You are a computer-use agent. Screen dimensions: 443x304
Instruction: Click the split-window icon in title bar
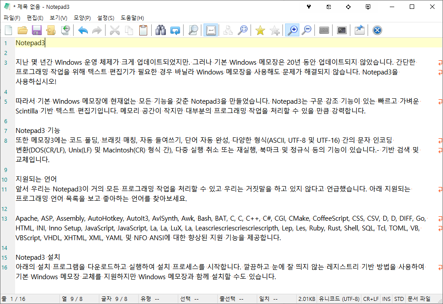click(x=329, y=7)
